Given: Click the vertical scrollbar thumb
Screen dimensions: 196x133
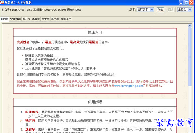Looking at the screenshot, I should coord(190,57).
